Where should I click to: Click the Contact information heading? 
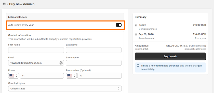point(20,35)
